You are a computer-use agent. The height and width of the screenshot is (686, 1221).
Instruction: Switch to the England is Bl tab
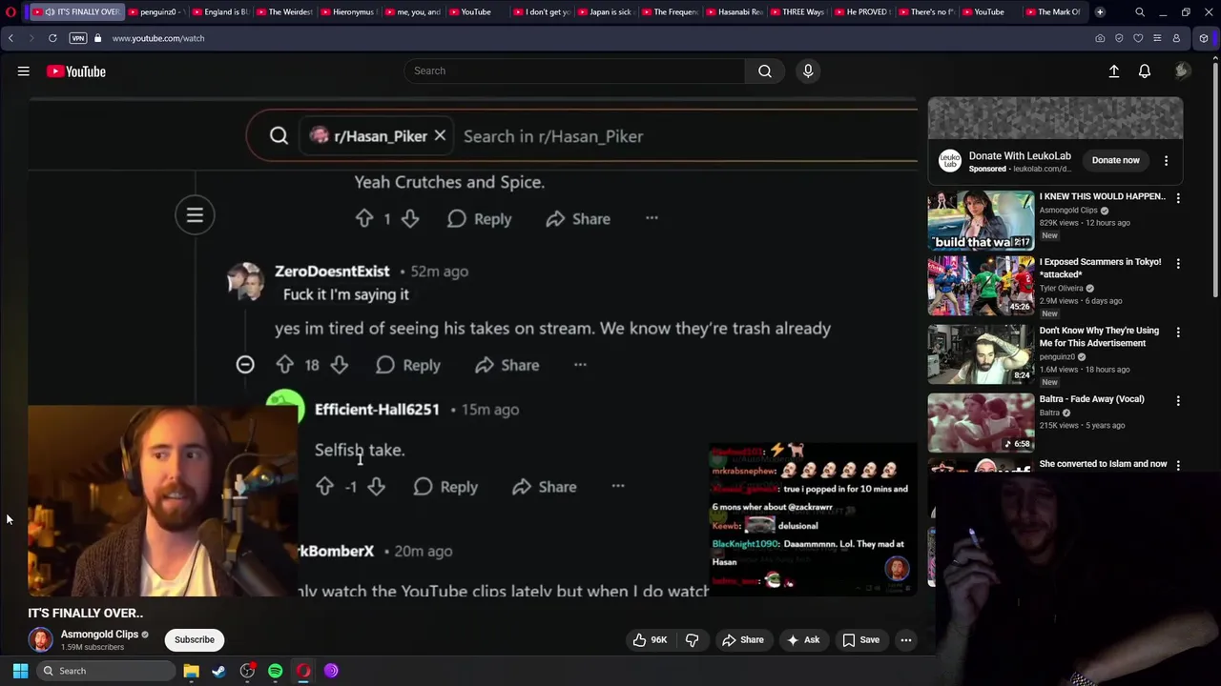coord(220,11)
